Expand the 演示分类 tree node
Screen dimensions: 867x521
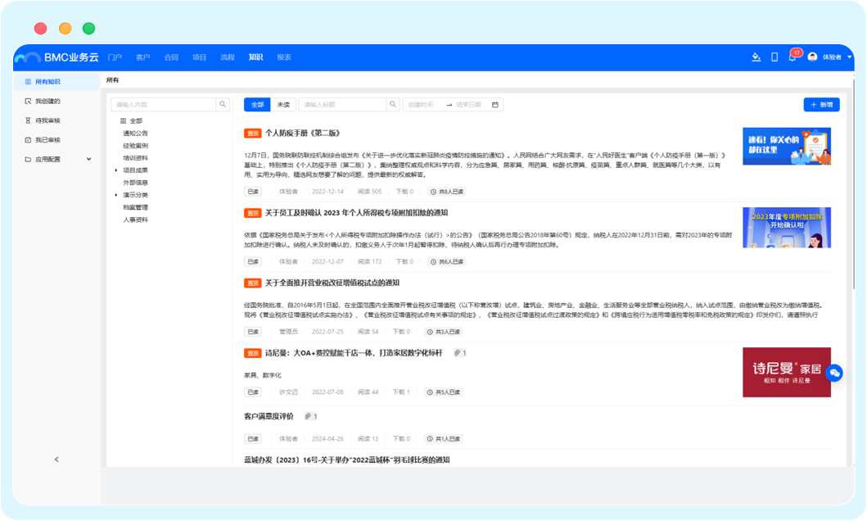[116, 195]
